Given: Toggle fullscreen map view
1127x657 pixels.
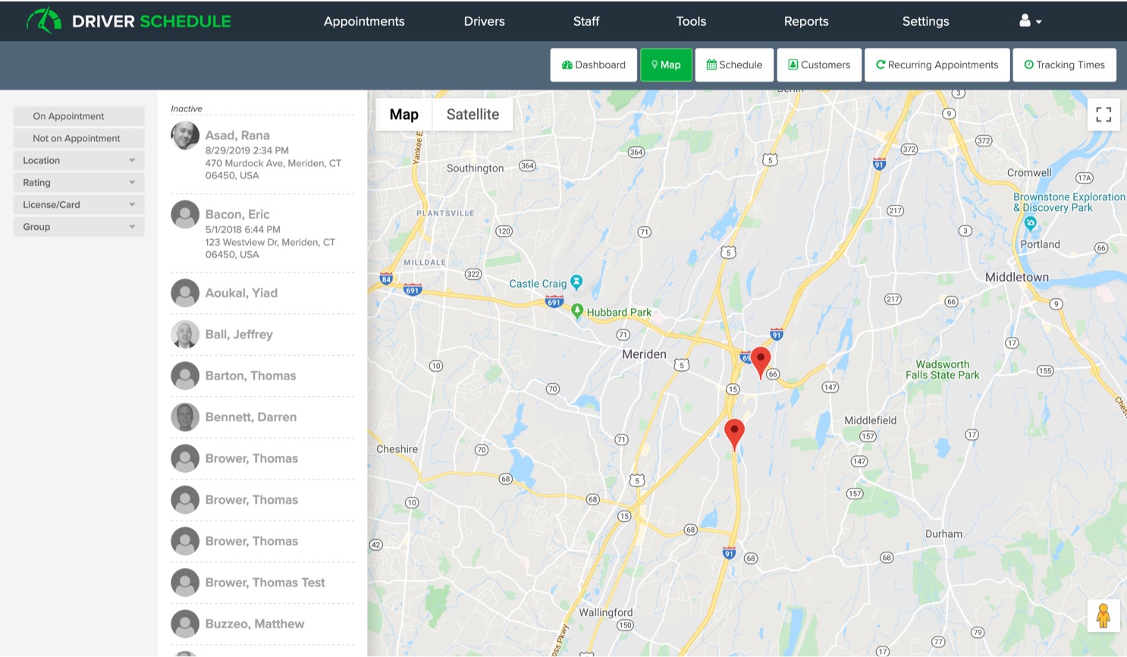Looking at the screenshot, I should coord(1103,115).
